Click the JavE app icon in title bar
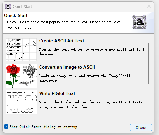 coord(8,6)
